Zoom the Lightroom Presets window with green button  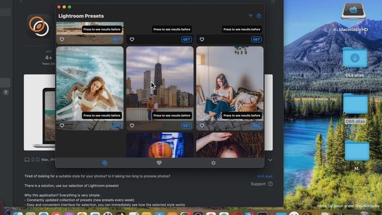click(69, 7)
